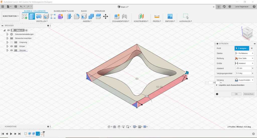The height and width of the screenshot is (138, 257).
Task: Switch to the Werkzeuge tab
Action: coord(100,11)
